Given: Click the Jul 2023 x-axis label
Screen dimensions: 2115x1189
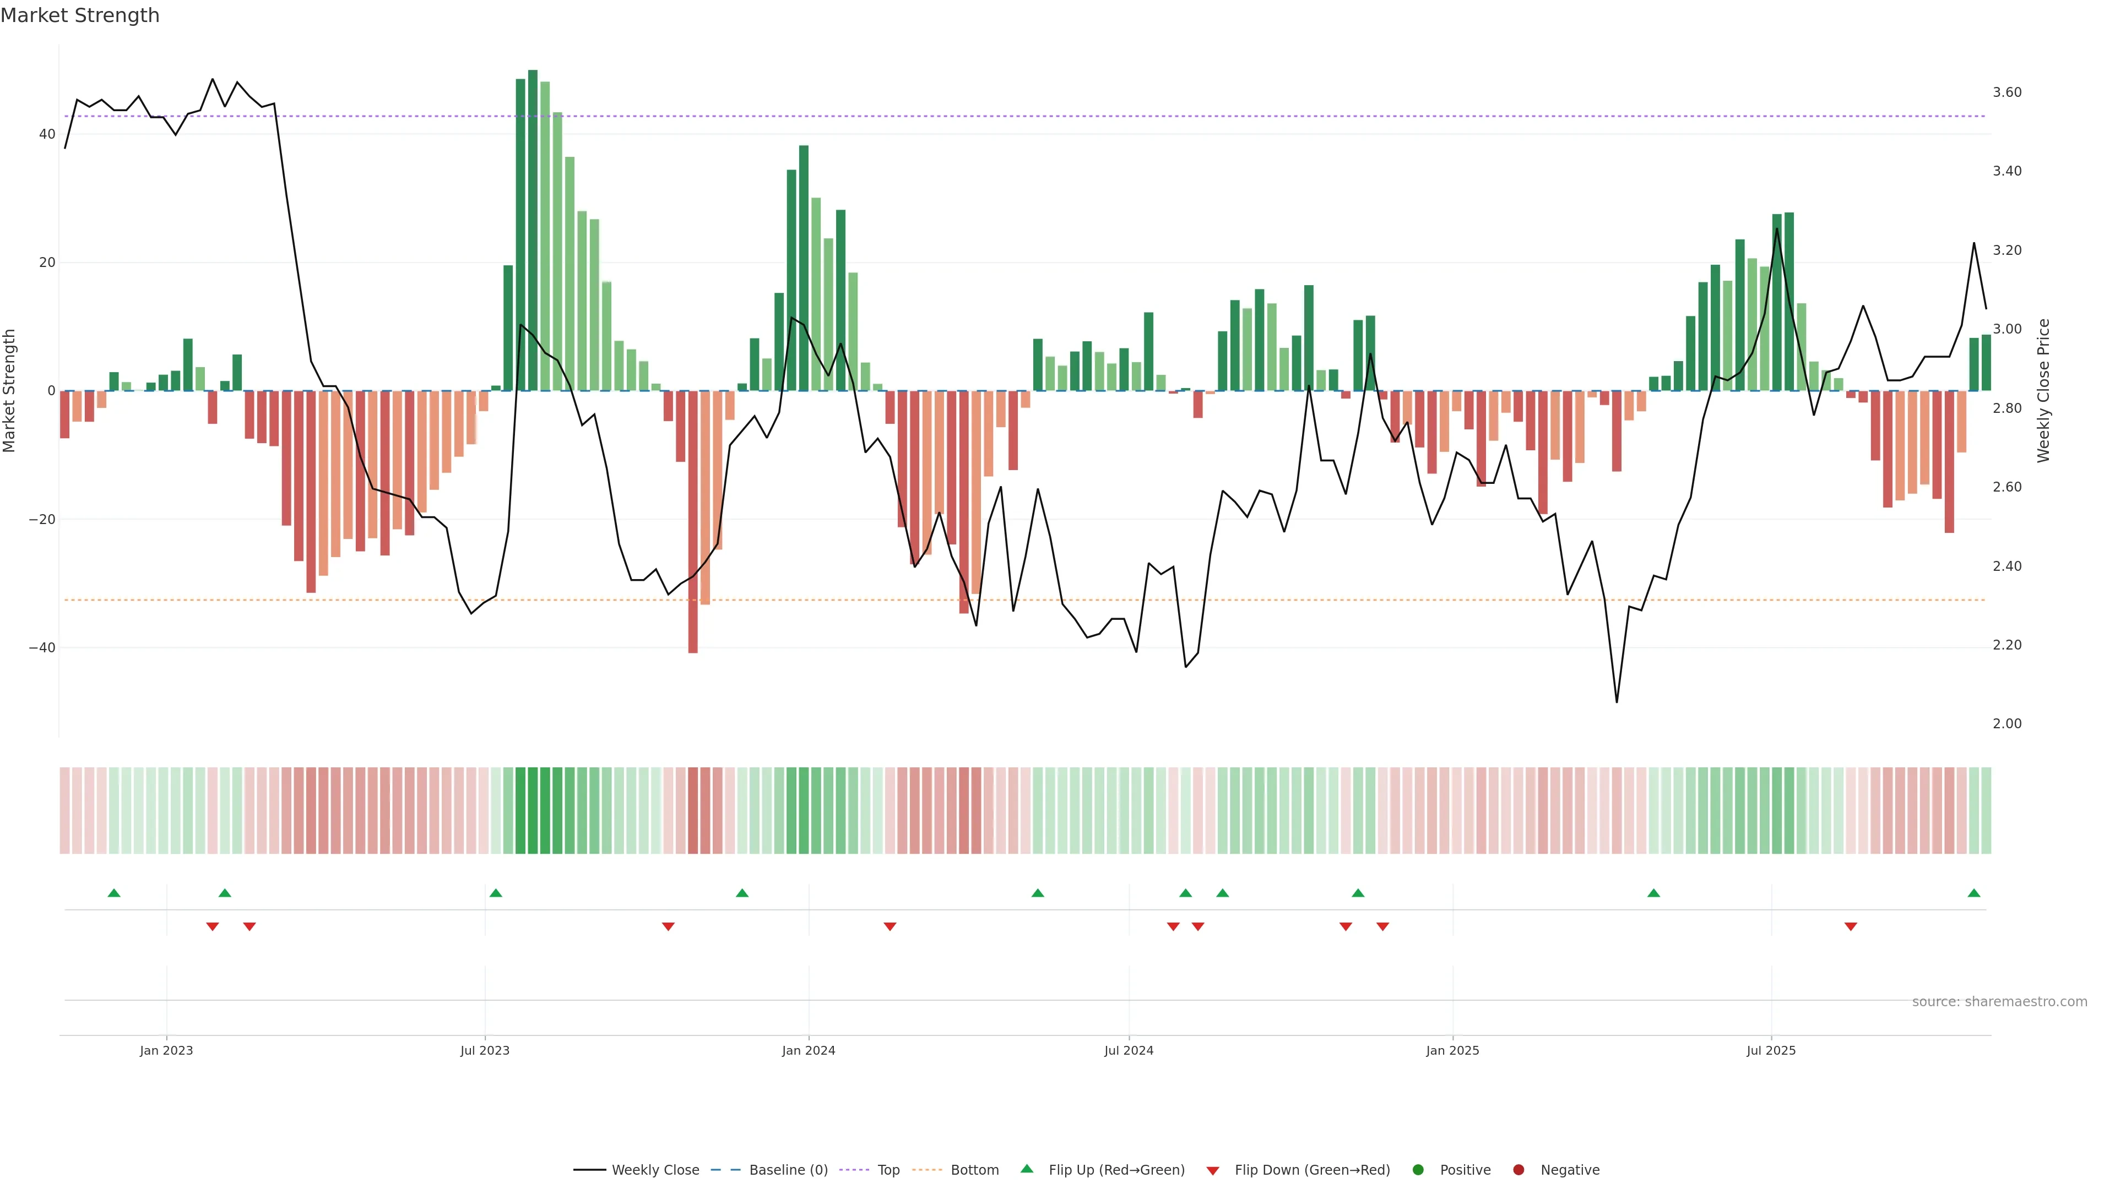Looking at the screenshot, I should click(x=485, y=1050).
